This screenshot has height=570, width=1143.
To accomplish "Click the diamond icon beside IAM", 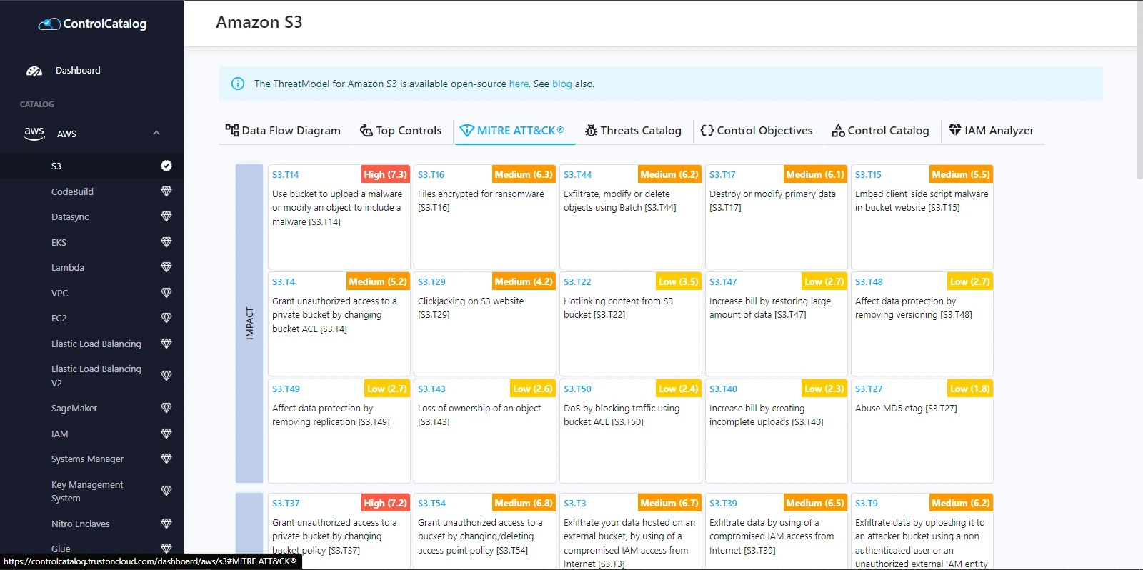I will click(x=166, y=434).
